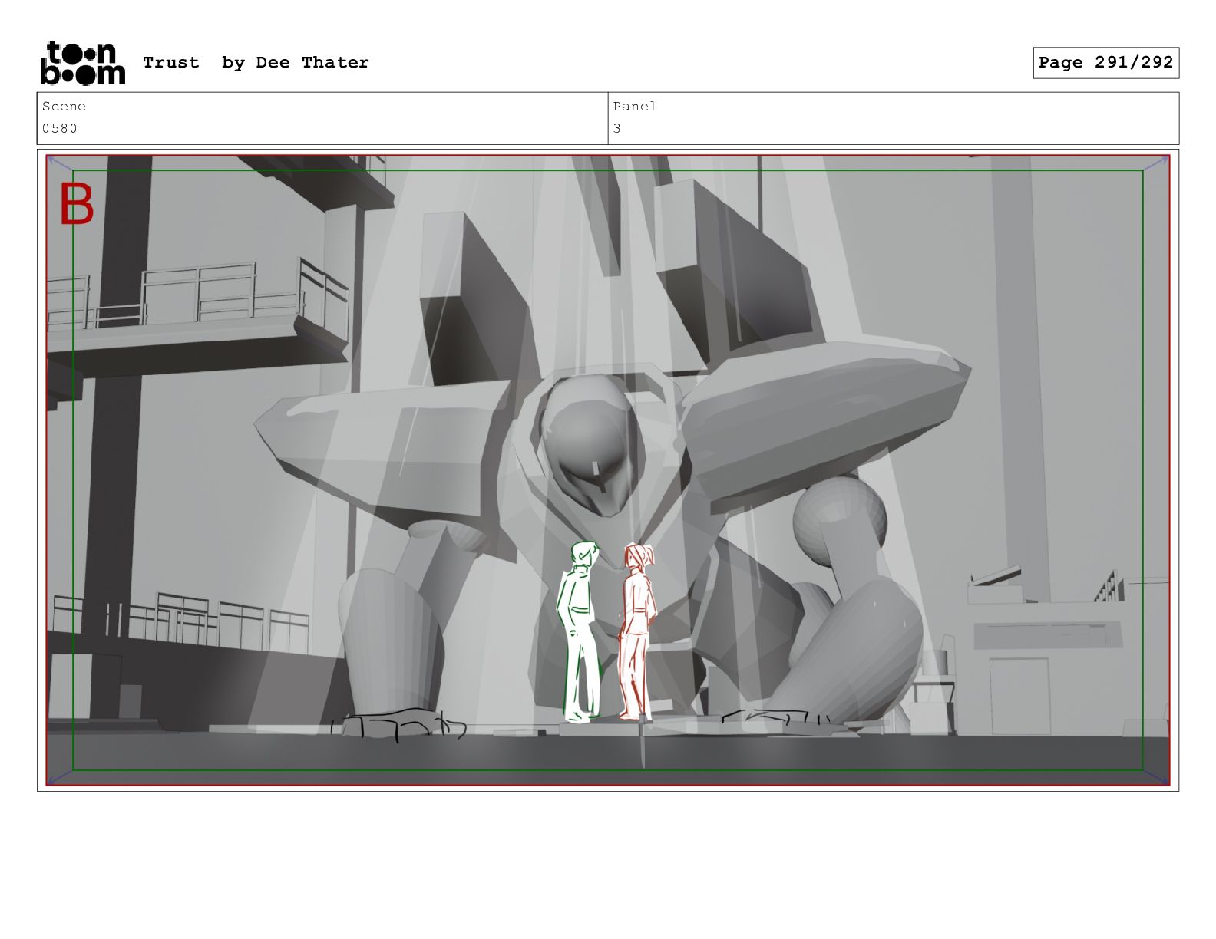This screenshot has width=1216, height=939.
Task: Select the green-outlined character sketch
Action: coord(580,631)
